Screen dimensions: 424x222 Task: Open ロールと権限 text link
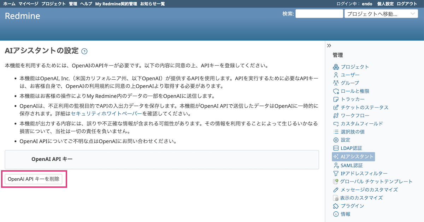(x=355, y=91)
